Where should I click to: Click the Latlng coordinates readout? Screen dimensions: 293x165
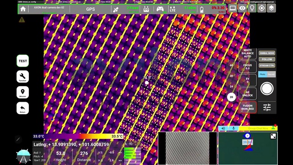[x=71, y=144]
